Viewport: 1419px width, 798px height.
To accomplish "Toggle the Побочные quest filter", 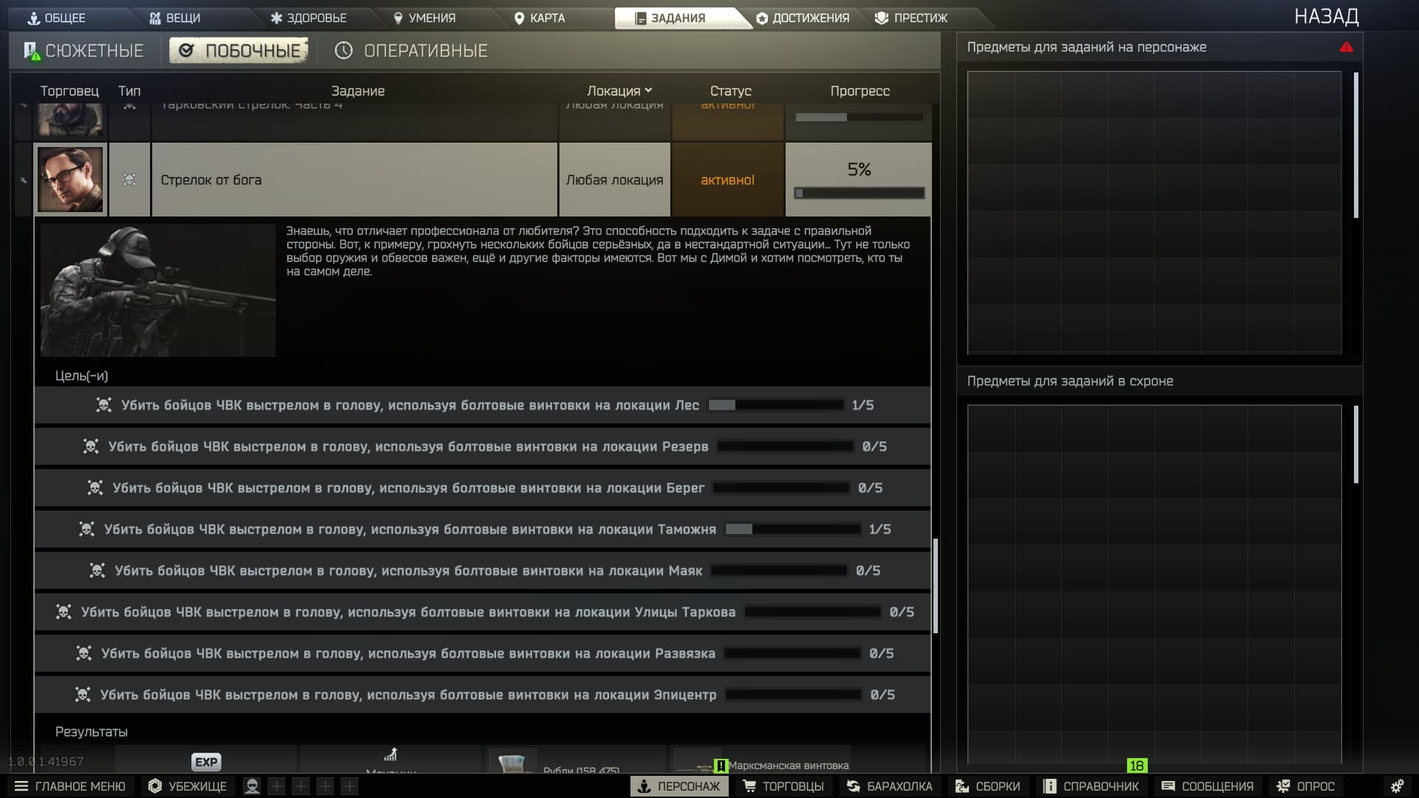I will (x=238, y=50).
